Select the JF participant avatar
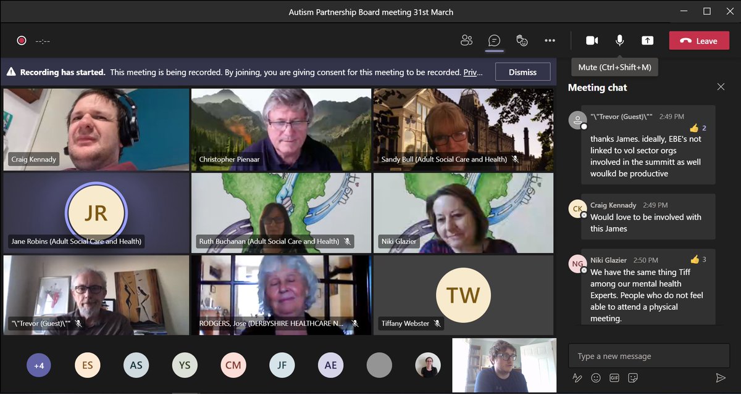The image size is (741, 394). (x=282, y=365)
